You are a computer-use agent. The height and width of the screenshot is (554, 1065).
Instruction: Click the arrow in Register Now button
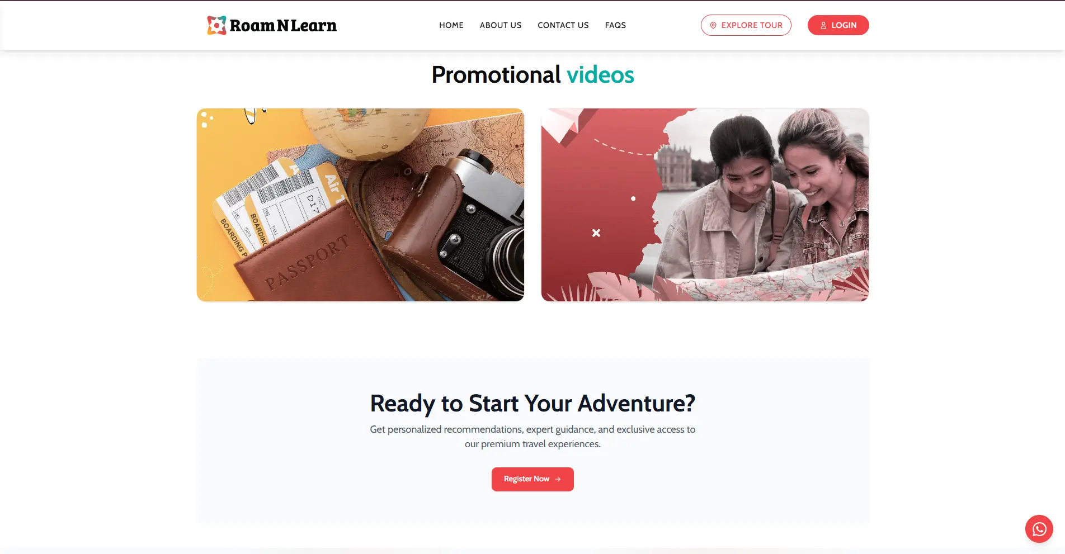click(x=558, y=479)
